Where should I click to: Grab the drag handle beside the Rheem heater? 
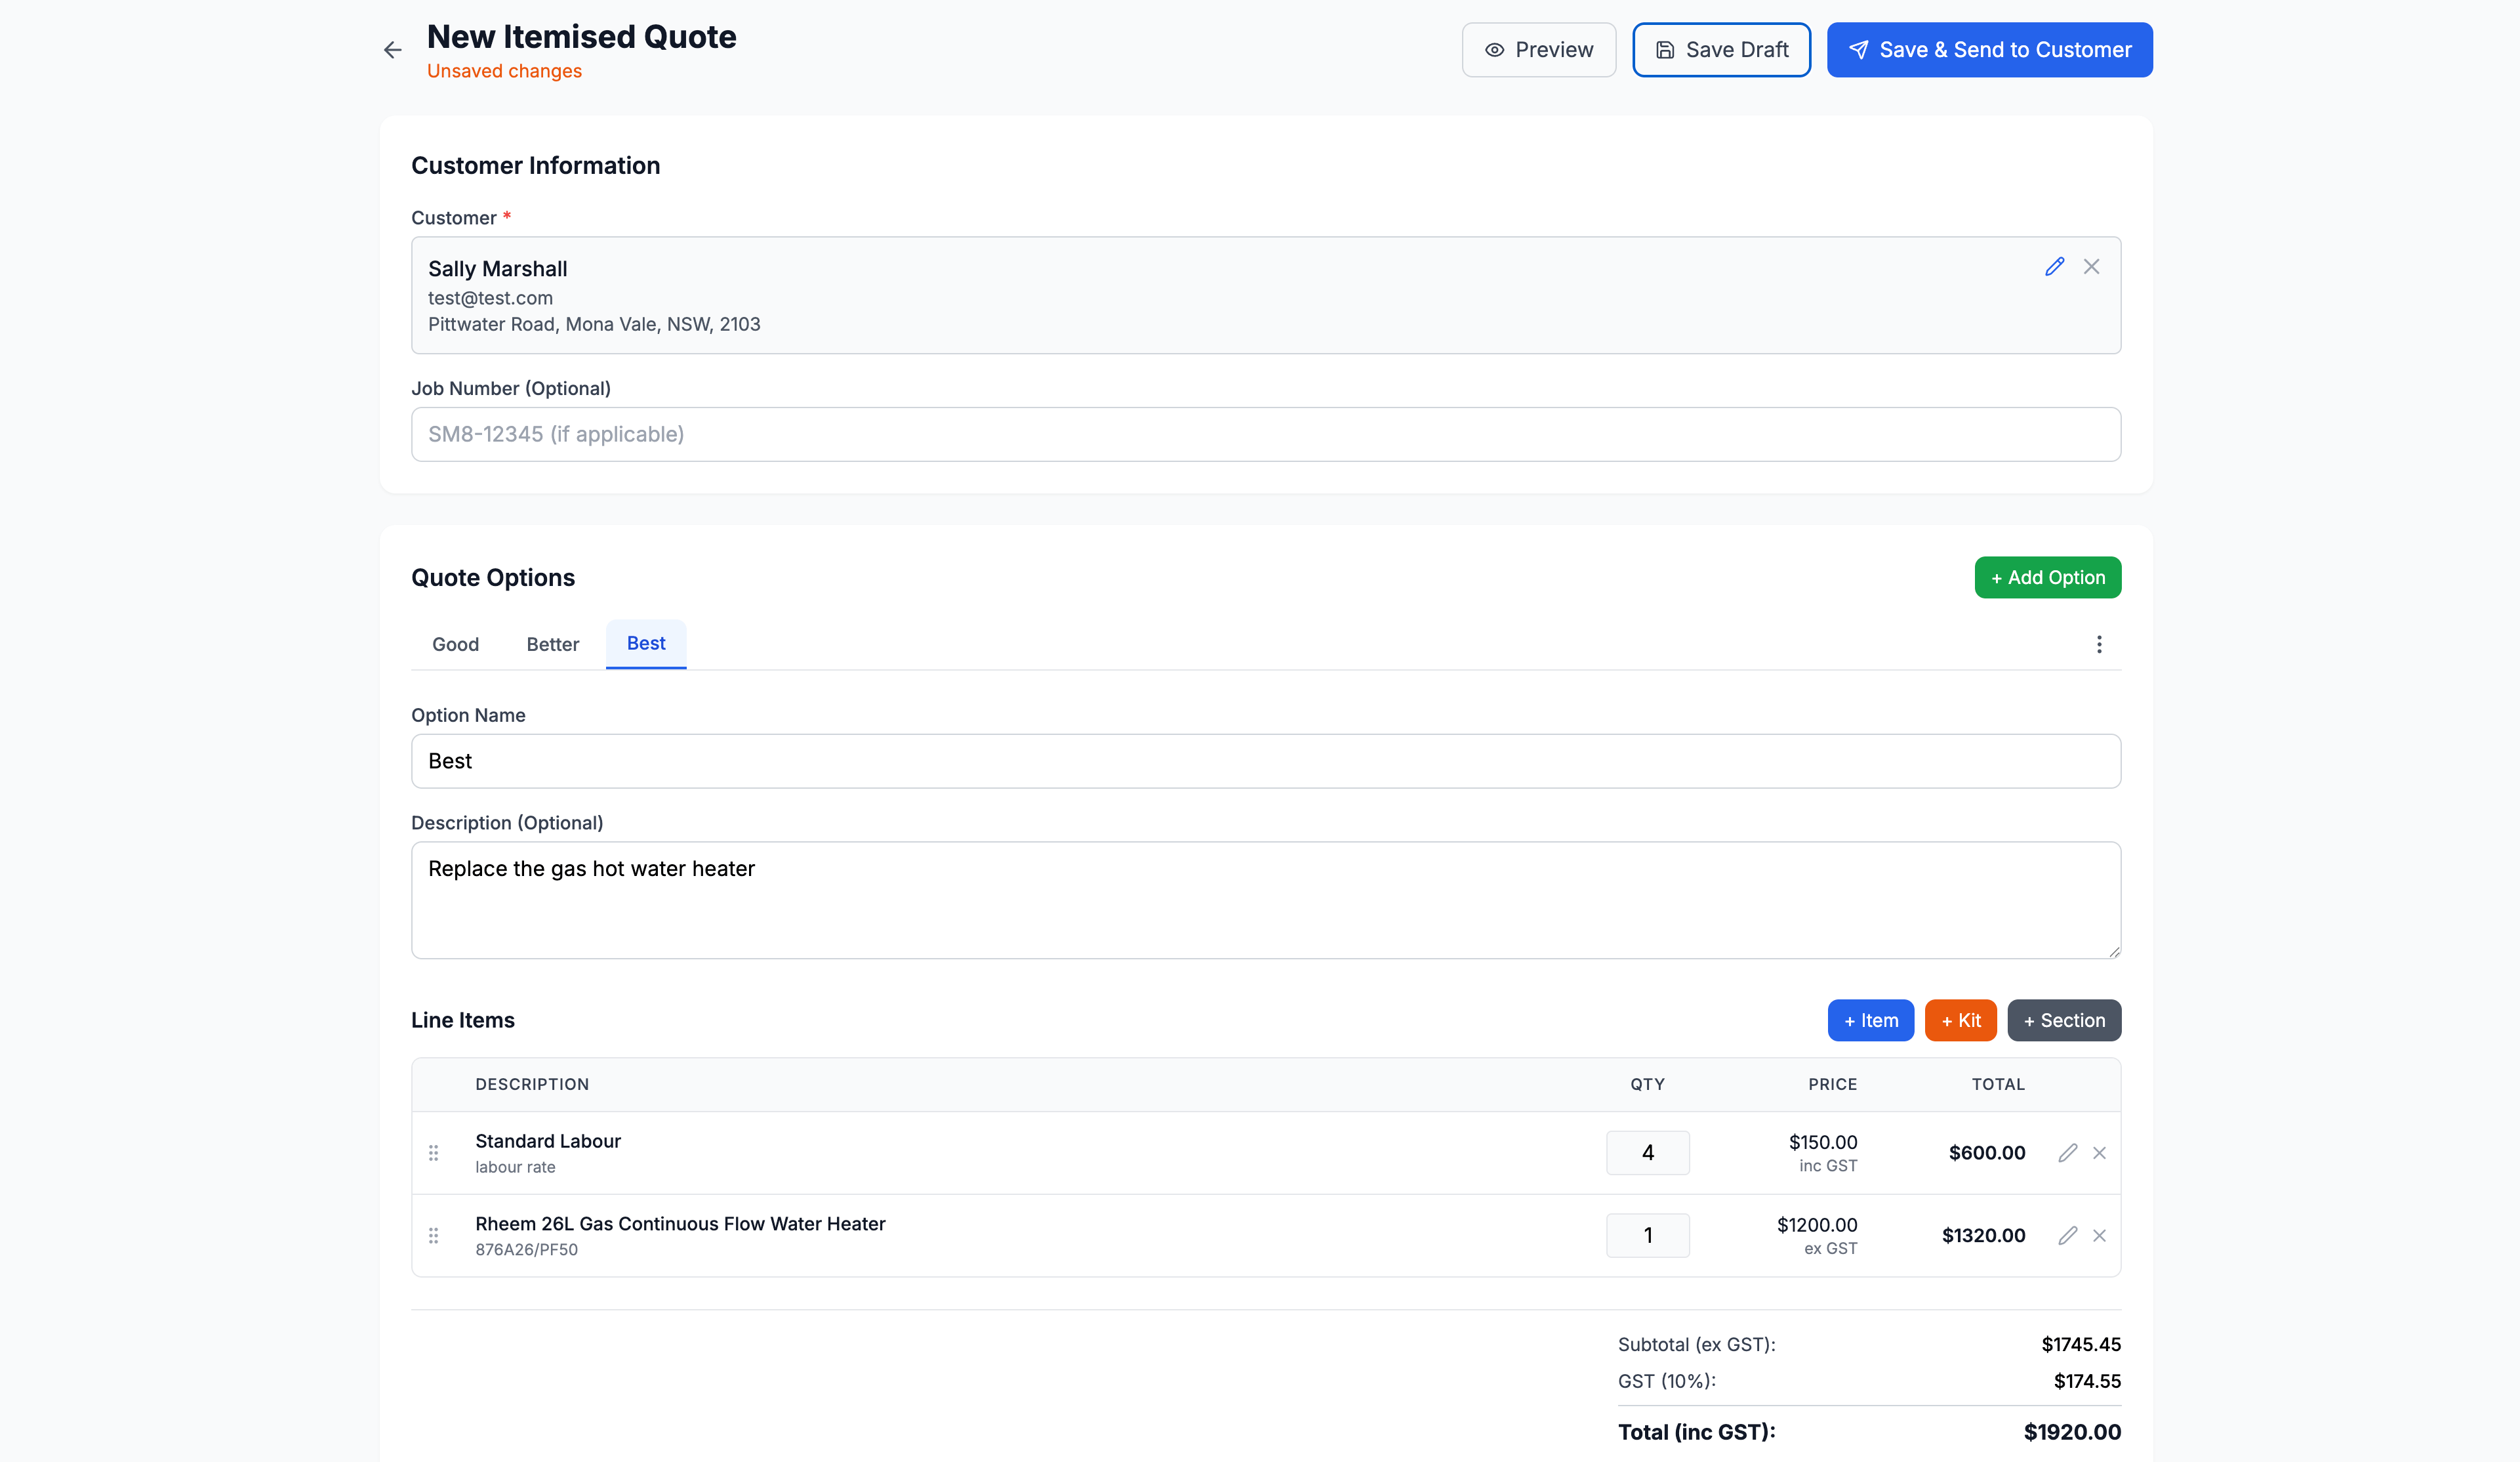pos(434,1236)
